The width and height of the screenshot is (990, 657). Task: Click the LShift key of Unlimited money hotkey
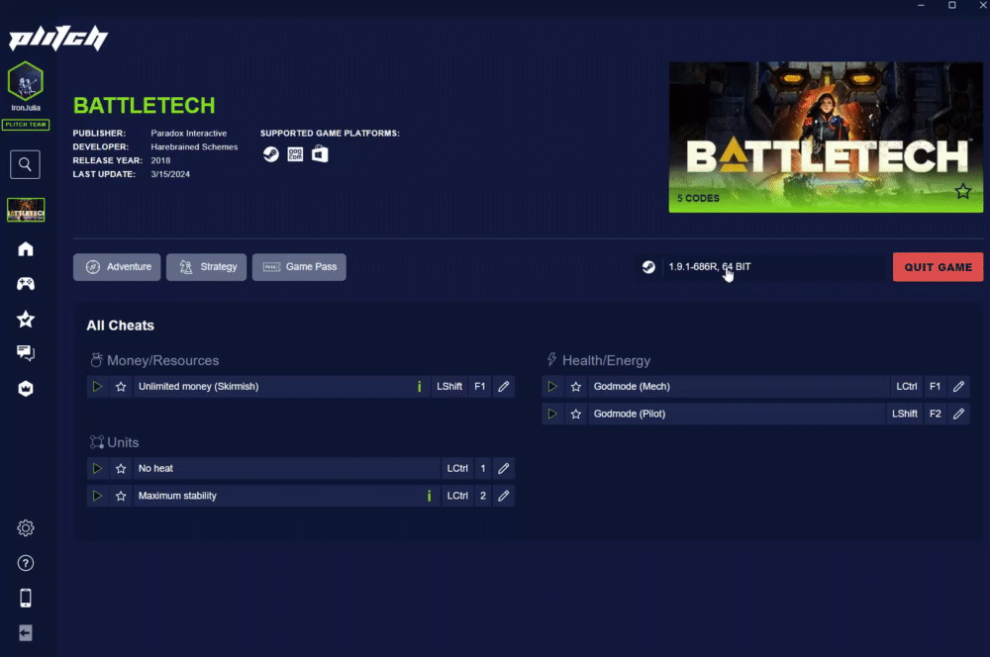pos(449,386)
